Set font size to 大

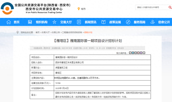pyautogui.click(x=97, y=48)
